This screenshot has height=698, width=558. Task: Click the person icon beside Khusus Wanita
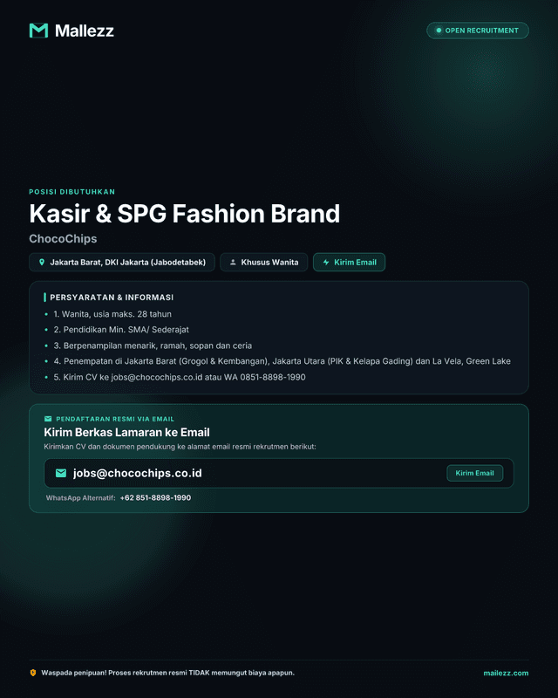pyautogui.click(x=233, y=263)
